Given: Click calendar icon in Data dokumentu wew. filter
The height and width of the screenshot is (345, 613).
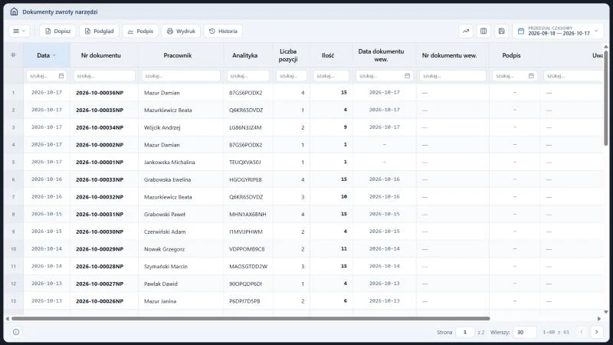Looking at the screenshot, I should pos(408,76).
